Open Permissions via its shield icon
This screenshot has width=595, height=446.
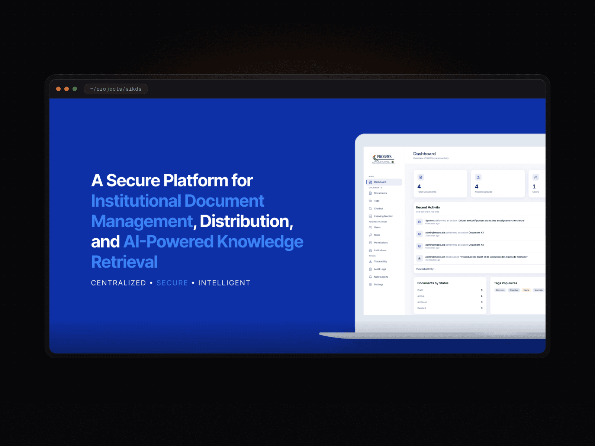coord(370,243)
